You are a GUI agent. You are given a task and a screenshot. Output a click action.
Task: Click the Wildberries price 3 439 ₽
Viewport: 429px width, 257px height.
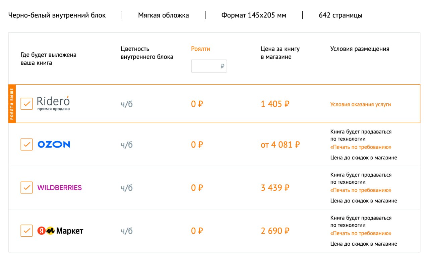click(275, 188)
